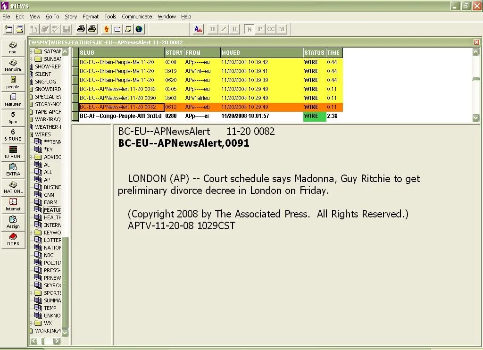Image resolution: width=483 pixels, height=350 pixels.
Task: Click the MOVED column header
Action: [x=262, y=53]
